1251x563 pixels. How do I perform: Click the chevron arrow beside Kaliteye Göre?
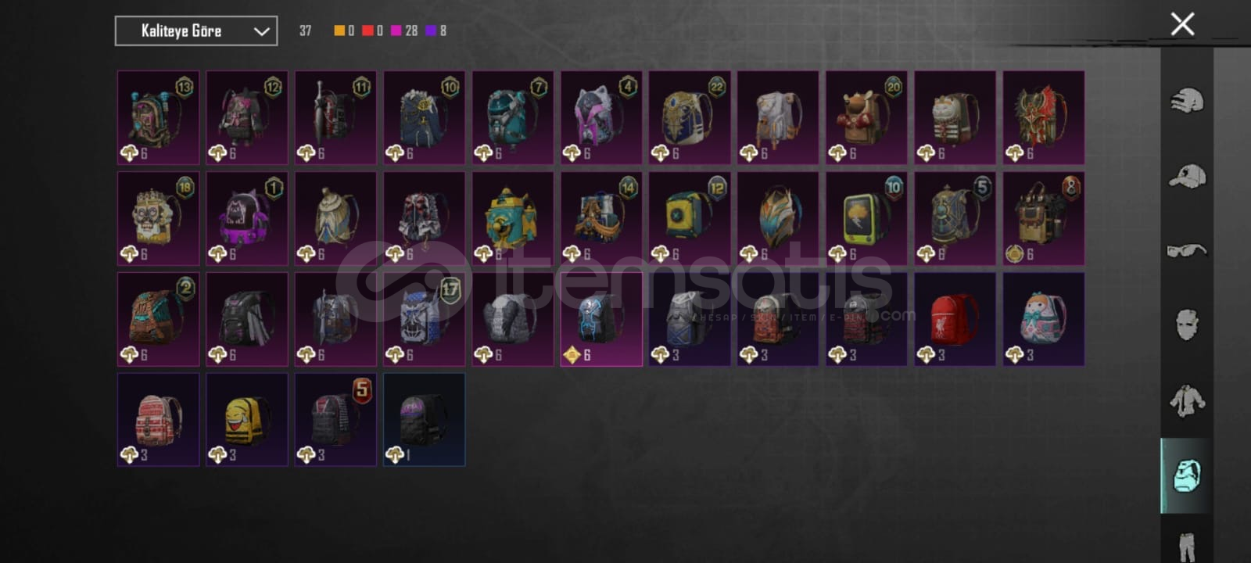[261, 31]
